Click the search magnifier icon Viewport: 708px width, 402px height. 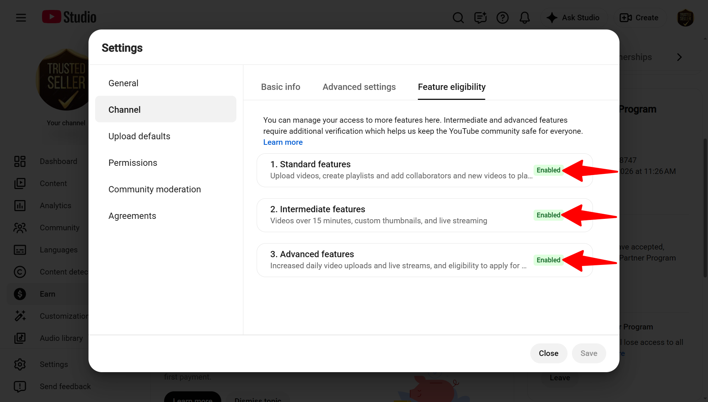[x=458, y=17]
